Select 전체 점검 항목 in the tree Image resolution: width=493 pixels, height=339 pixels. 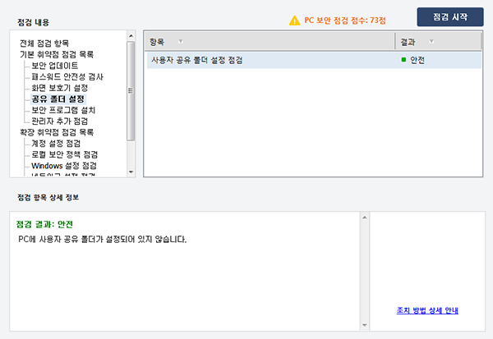pos(50,43)
